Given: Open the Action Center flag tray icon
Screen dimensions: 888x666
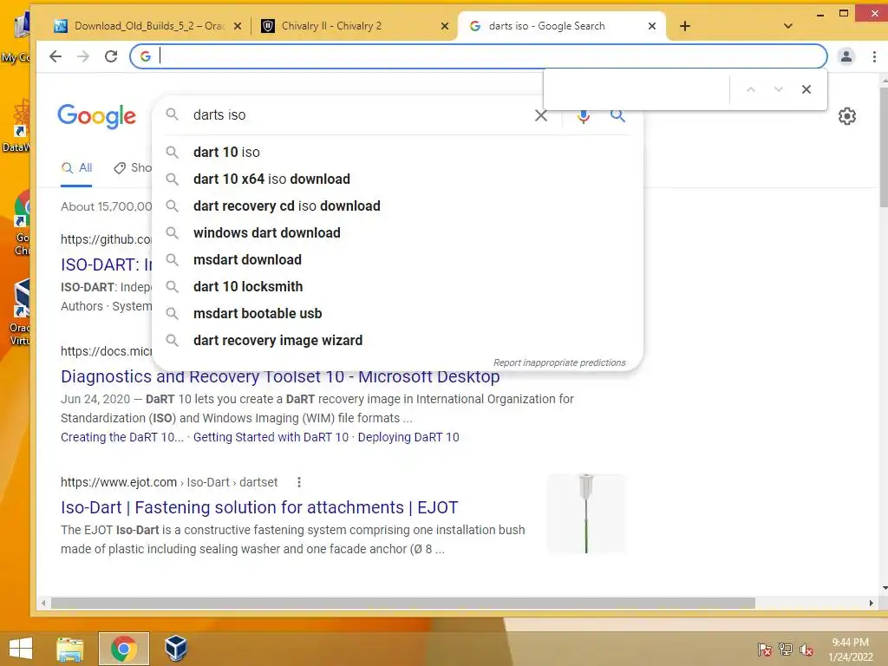Looking at the screenshot, I should 765,650.
